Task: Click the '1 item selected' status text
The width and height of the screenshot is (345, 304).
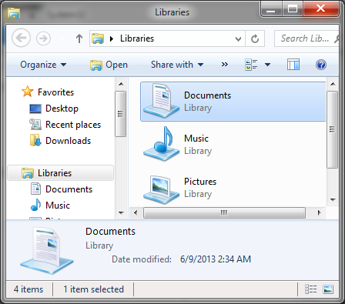Action: pos(93,289)
